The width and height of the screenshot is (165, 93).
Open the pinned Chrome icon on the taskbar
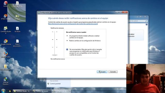[10, 91]
